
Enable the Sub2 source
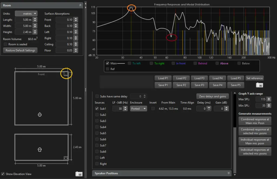click(x=96, y=115)
